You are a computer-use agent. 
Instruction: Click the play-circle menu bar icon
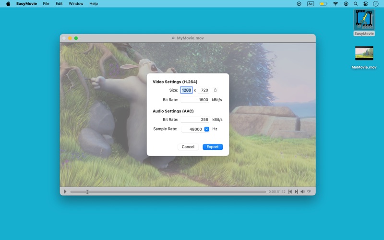tap(299, 4)
